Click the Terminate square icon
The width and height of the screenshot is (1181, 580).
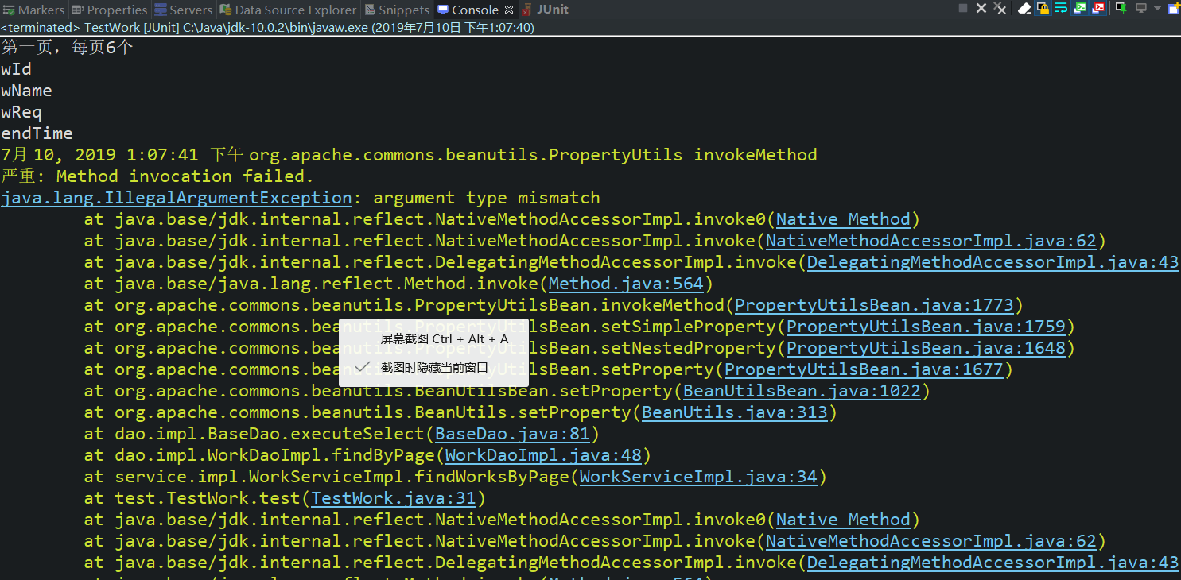pos(963,8)
